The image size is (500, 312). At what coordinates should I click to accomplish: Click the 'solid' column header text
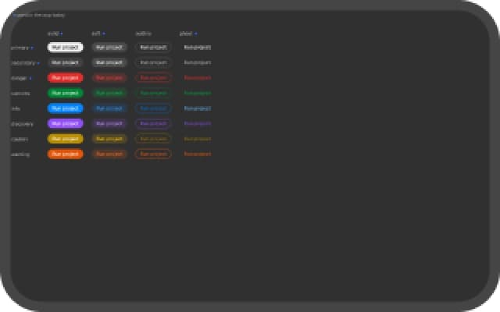pyautogui.click(x=53, y=34)
